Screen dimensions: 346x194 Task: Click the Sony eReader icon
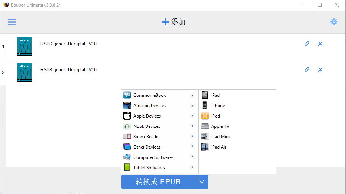127,136
